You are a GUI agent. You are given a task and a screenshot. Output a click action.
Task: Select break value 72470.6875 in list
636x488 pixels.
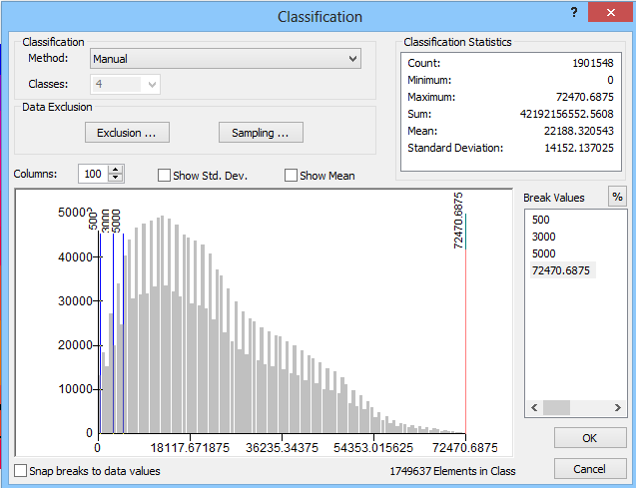(x=559, y=271)
